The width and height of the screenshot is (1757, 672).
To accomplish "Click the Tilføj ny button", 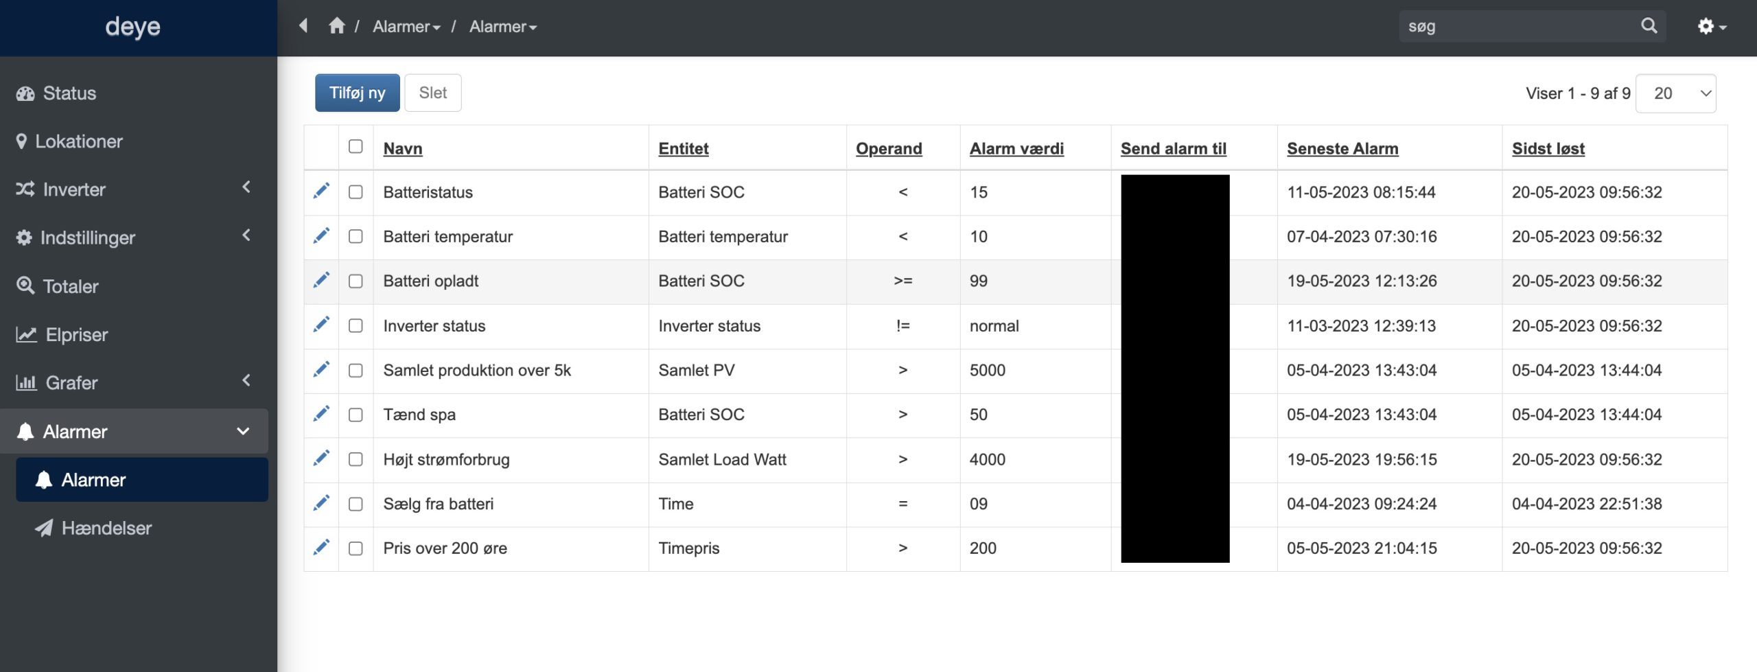I will (357, 93).
